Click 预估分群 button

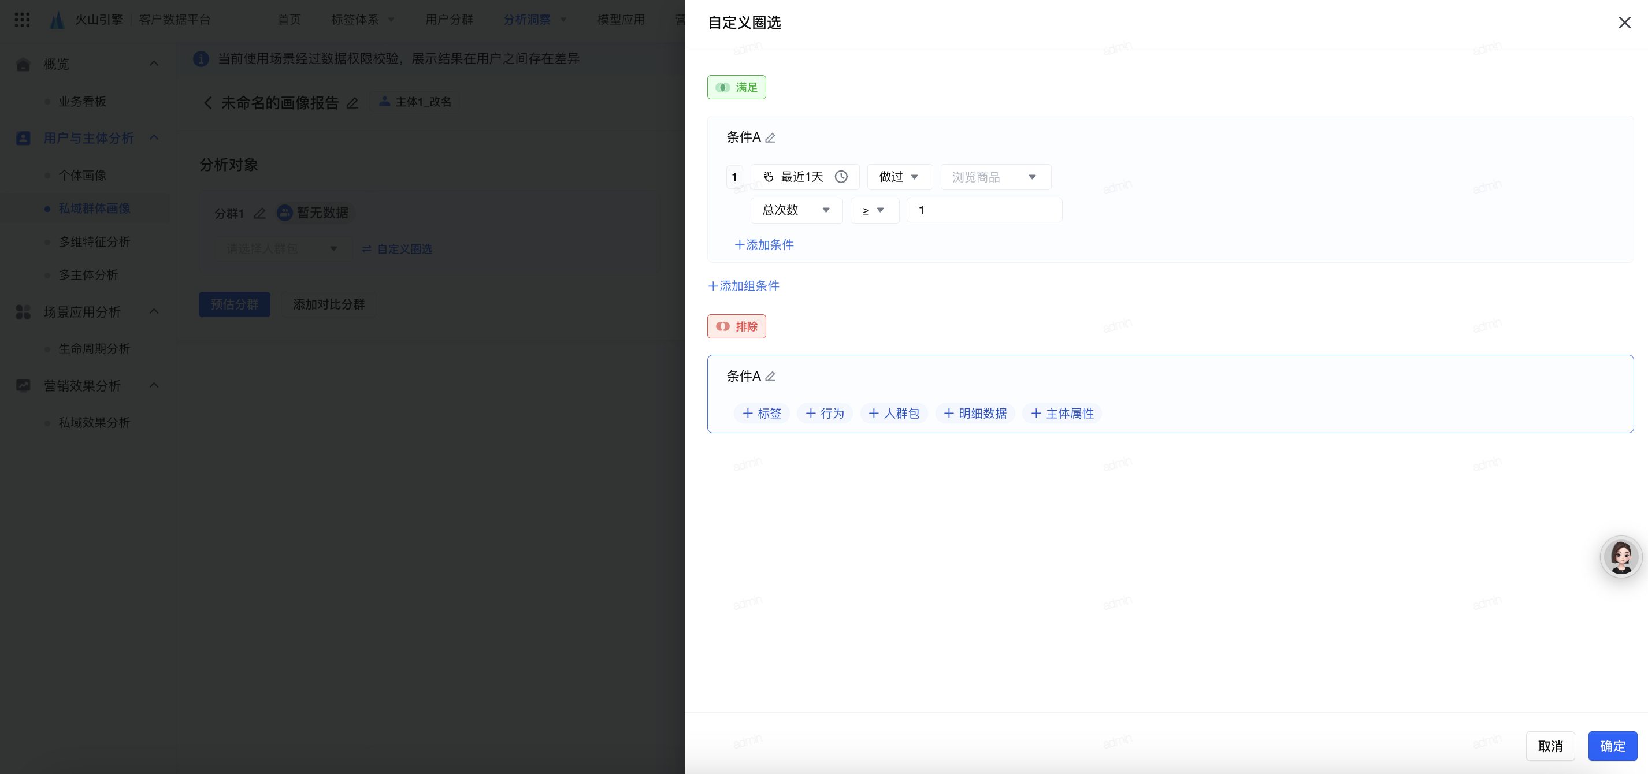pyautogui.click(x=234, y=304)
